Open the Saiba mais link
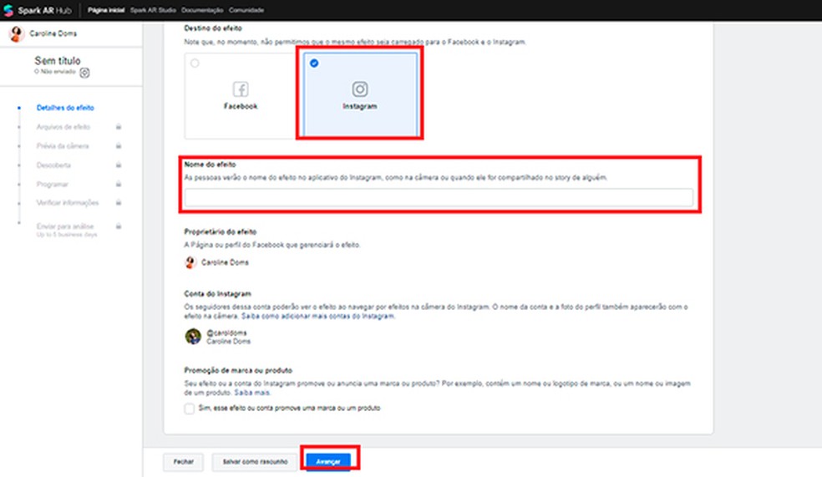The image size is (822, 477). click(x=251, y=393)
